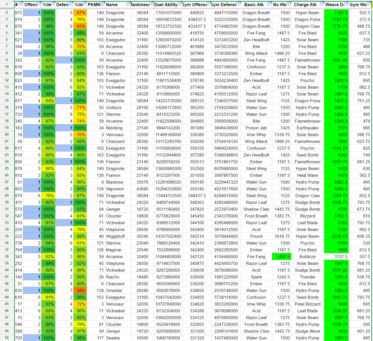Click the Golduck name cell

click(x=118, y=107)
